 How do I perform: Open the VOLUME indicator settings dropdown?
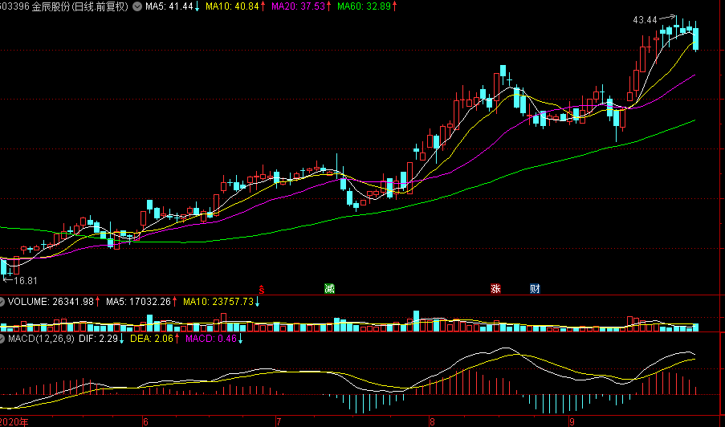2,302
